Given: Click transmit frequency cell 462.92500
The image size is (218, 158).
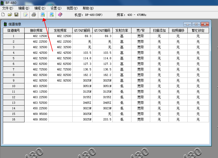Looking at the screenshot, I should [60, 81].
